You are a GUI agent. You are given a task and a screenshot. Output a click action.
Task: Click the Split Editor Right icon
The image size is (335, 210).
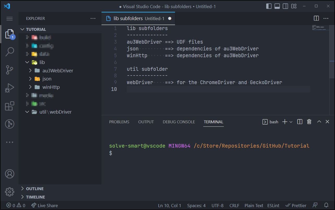click(316, 18)
